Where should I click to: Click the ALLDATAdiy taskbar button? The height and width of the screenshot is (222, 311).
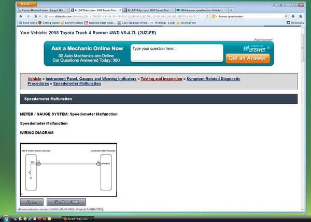pyautogui.click(x=78, y=219)
